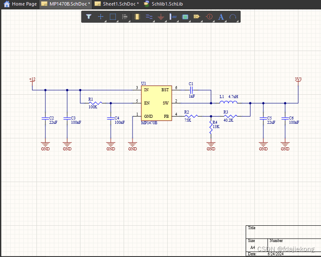Open the Schlib1.SchLib tab

click(163, 4)
